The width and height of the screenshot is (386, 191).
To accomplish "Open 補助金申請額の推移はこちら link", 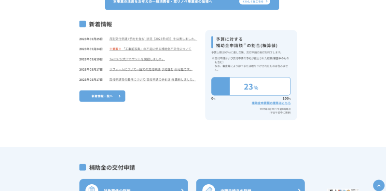I will 271,103.
